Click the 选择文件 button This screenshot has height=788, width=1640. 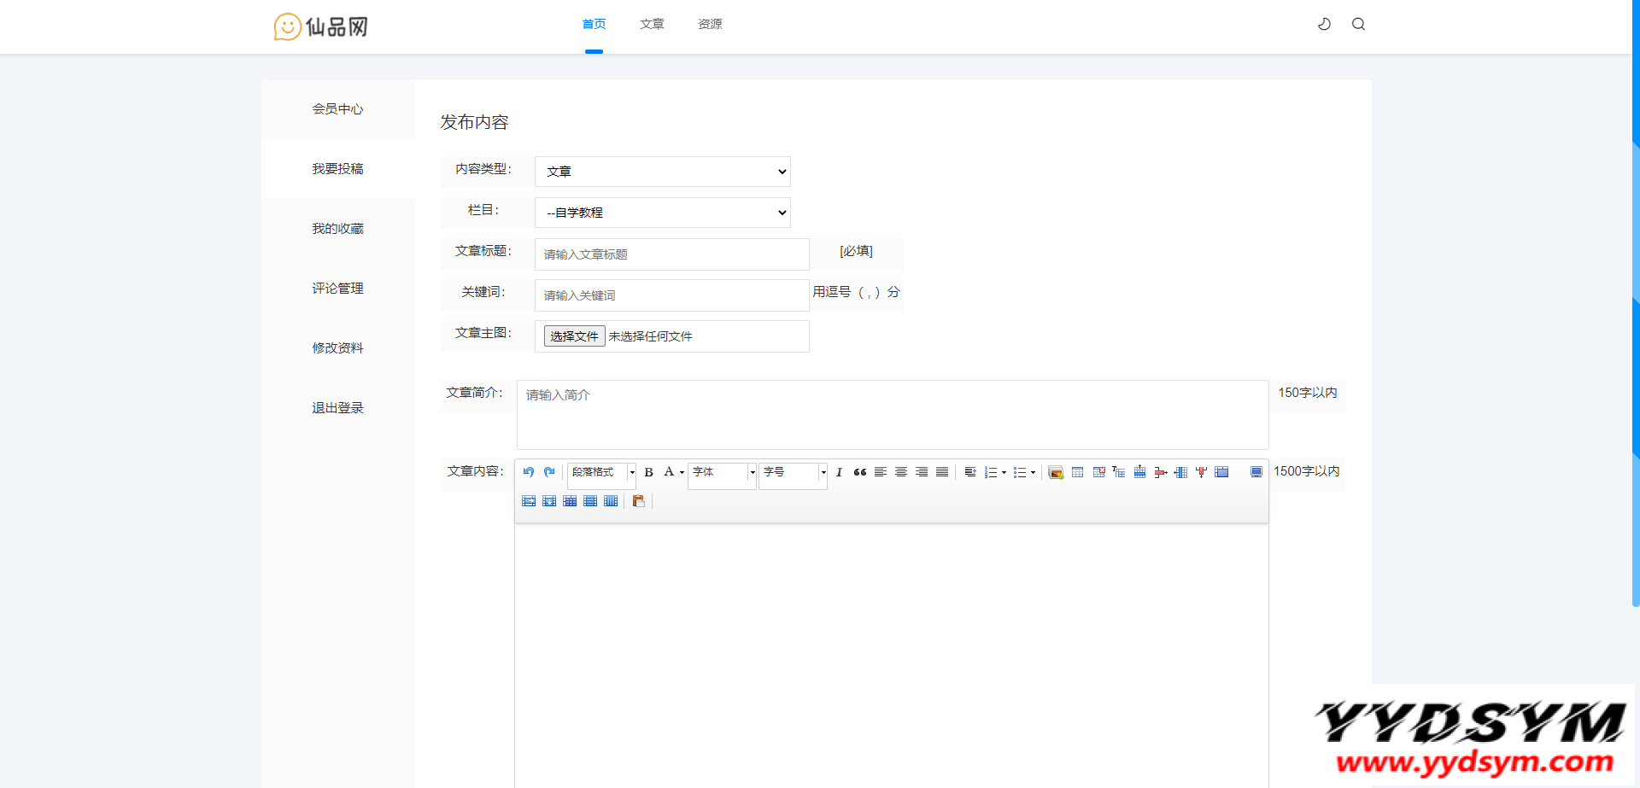(574, 336)
